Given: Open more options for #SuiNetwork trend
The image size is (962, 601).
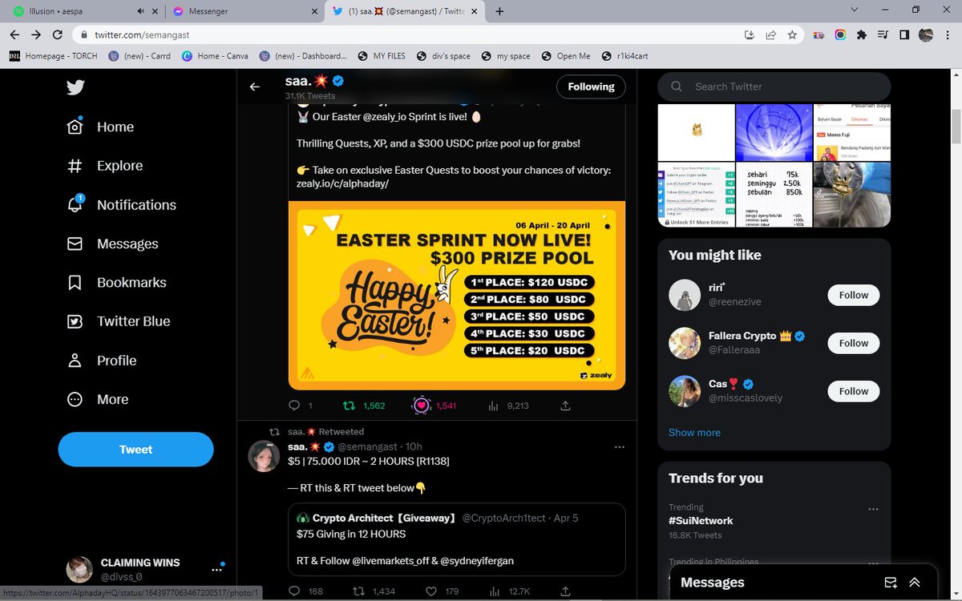Looking at the screenshot, I should tap(873, 509).
